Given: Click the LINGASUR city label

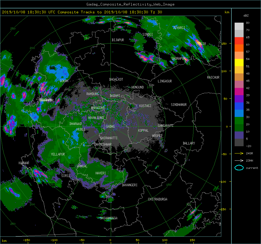Looking at the screenshot, I should click(x=165, y=81).
